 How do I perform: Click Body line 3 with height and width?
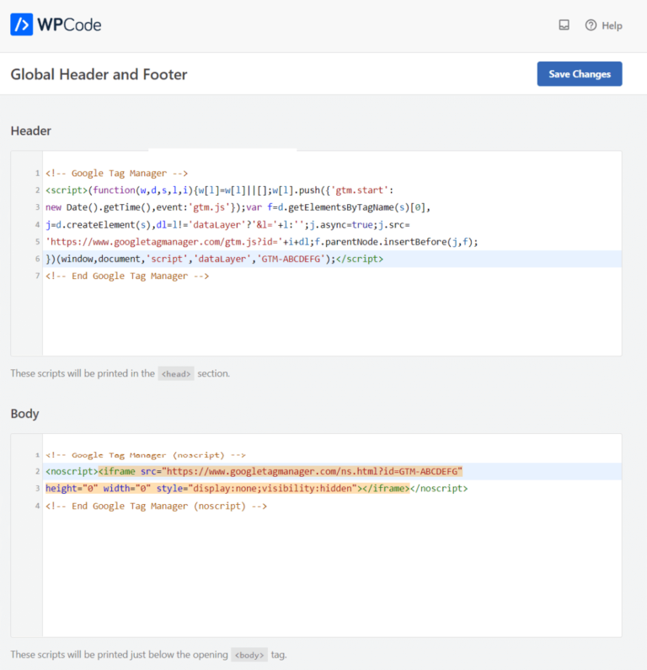[256, 489]
